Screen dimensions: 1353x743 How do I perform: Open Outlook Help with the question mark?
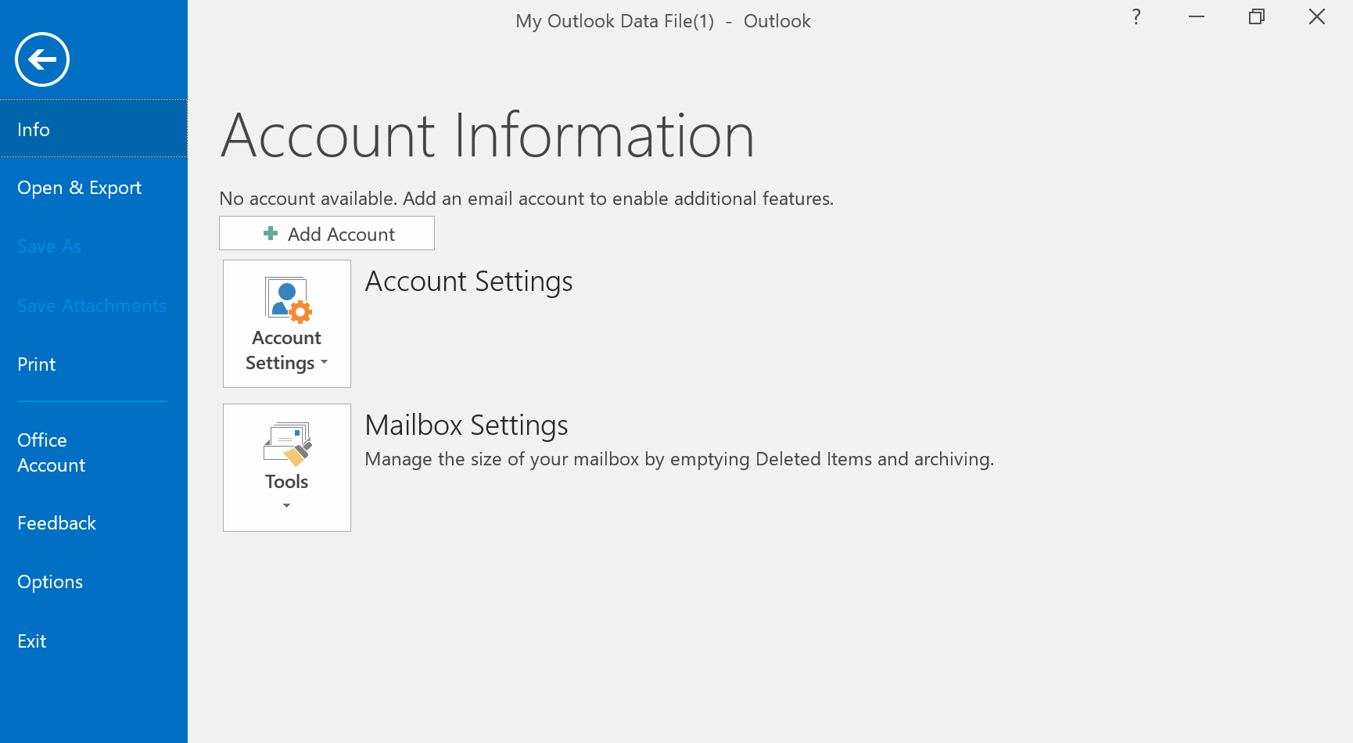(x=1136, y=16)
